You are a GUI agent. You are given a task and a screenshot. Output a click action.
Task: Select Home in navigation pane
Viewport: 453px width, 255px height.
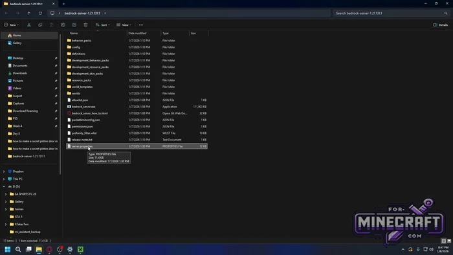(x=30, y=36)
